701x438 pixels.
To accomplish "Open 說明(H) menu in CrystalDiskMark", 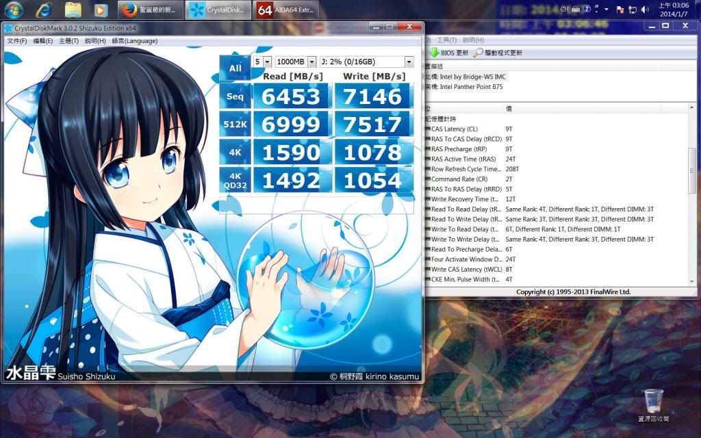I will pos(95,40).
